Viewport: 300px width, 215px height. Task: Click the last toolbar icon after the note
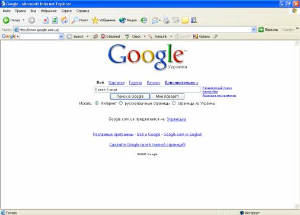[x=194, y=20]
